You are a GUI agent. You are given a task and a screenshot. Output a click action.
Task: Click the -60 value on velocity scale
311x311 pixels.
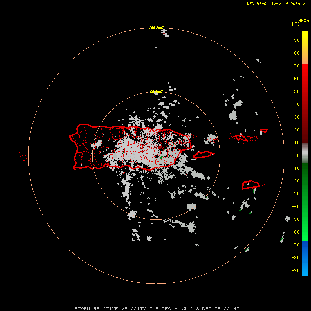point(295,232)
